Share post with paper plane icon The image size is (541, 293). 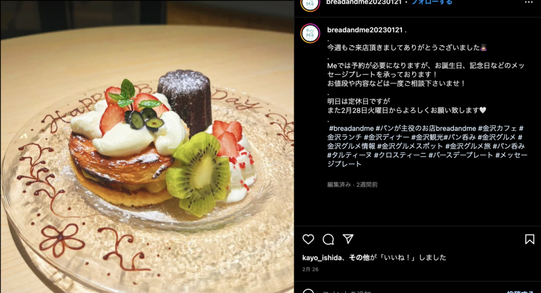click(348, 239)
